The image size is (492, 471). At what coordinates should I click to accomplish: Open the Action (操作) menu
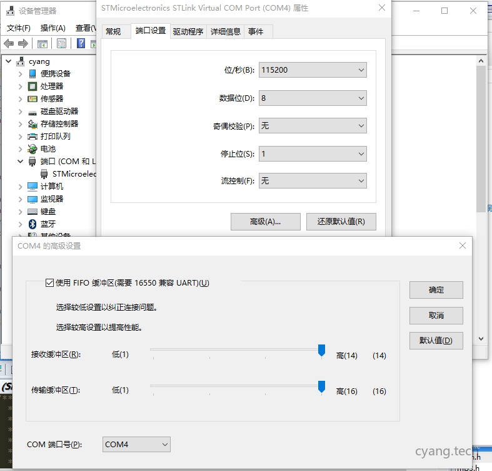point(53,28)
